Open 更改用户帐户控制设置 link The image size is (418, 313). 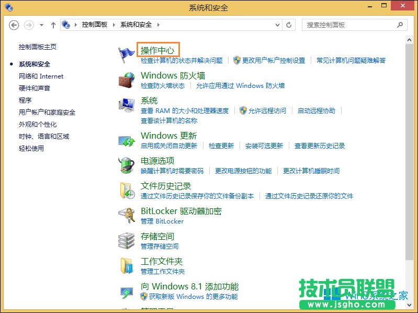click(x=274, y=61)
